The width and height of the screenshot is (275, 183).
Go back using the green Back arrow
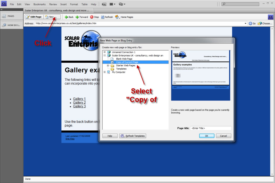click(x=66, y=17)
